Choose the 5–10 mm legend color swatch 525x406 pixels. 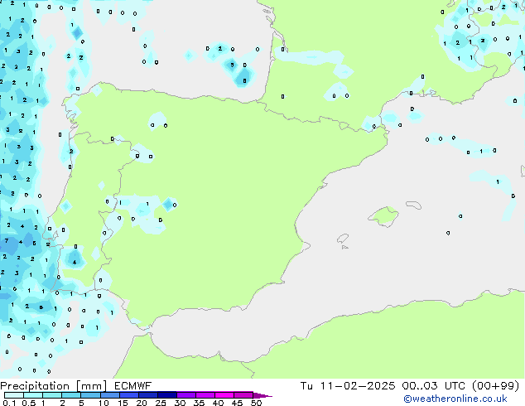point(90,395)
